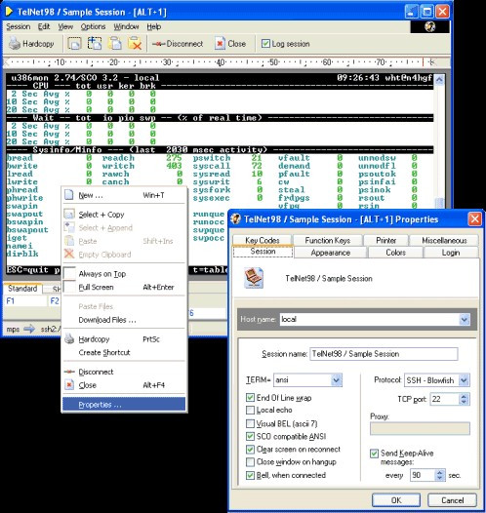Open the Session menu
The height and width of the screenshot is (513, 486).
(x=19, y=26)
